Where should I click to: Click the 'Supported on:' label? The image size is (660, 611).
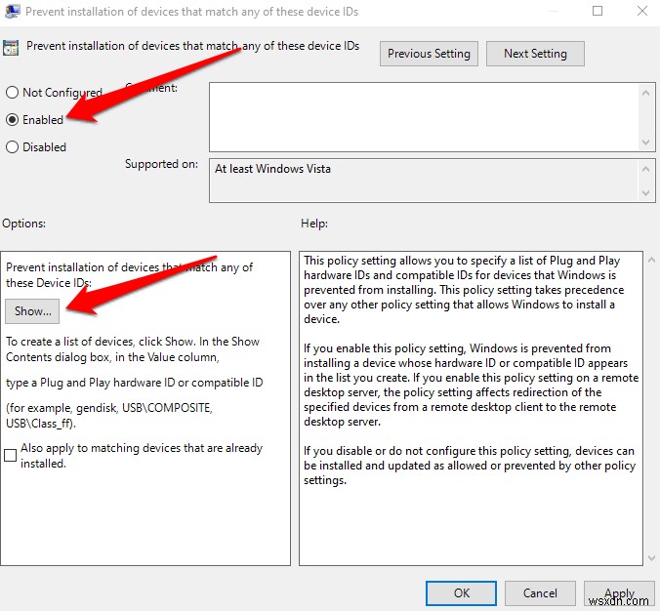tap(161, 164)
